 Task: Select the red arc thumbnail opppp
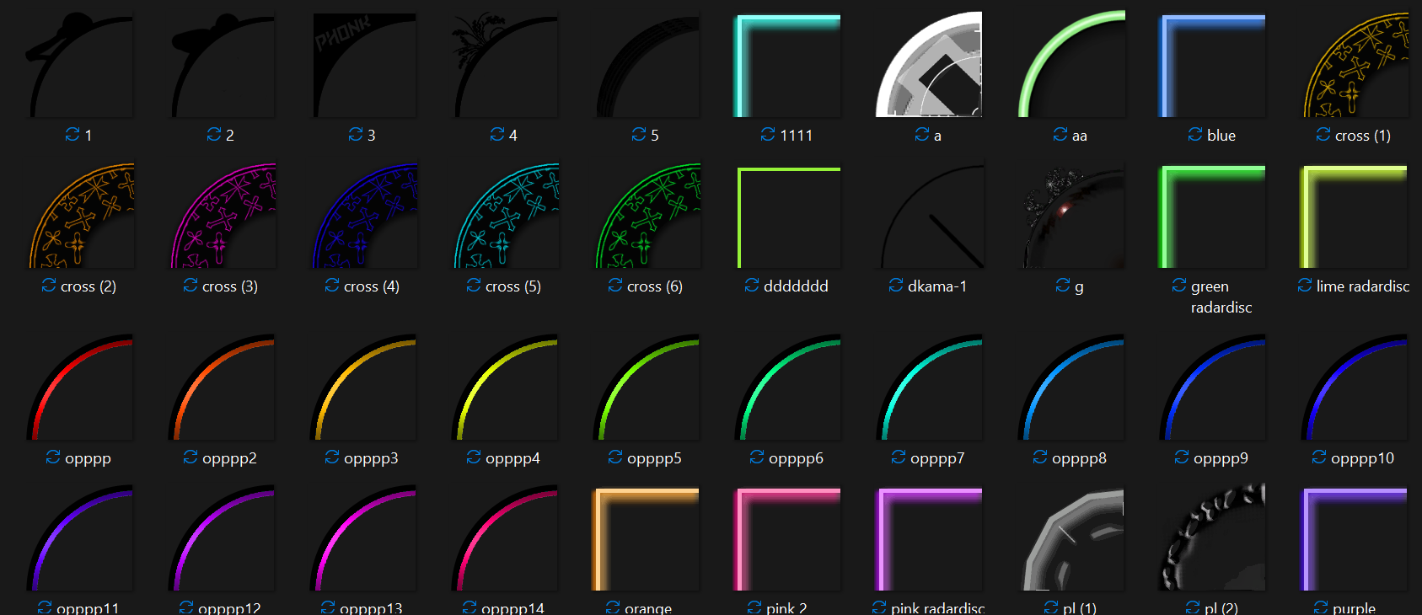(x=80, y=388)
